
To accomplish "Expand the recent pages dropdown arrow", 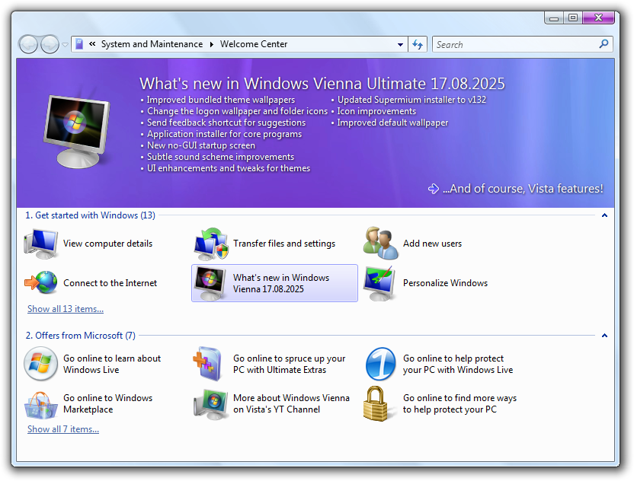I will tap(65, 45).
